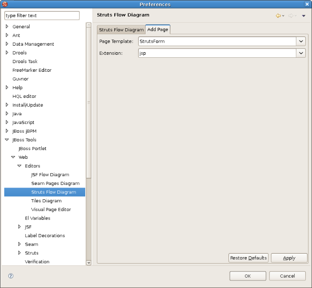Select Visual Page Editor in tree
Image resolution: width=312 pixels, height=288 pixels.
pyautogui.click(x=51, y=209)
